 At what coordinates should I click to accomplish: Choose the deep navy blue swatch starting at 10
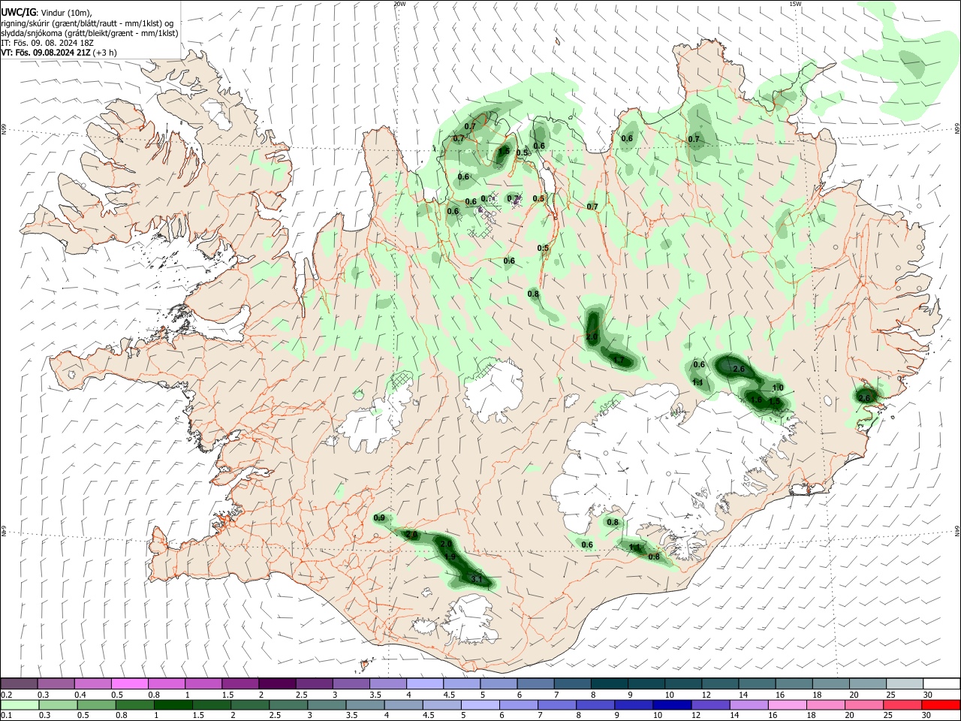pos(670,704)
